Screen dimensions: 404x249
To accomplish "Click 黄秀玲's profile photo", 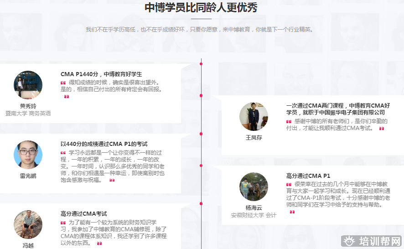I will pos(28,85).
